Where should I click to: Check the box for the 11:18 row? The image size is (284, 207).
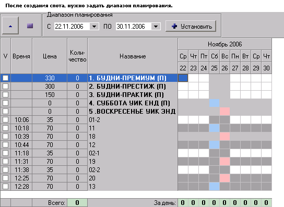click(5, 153)
